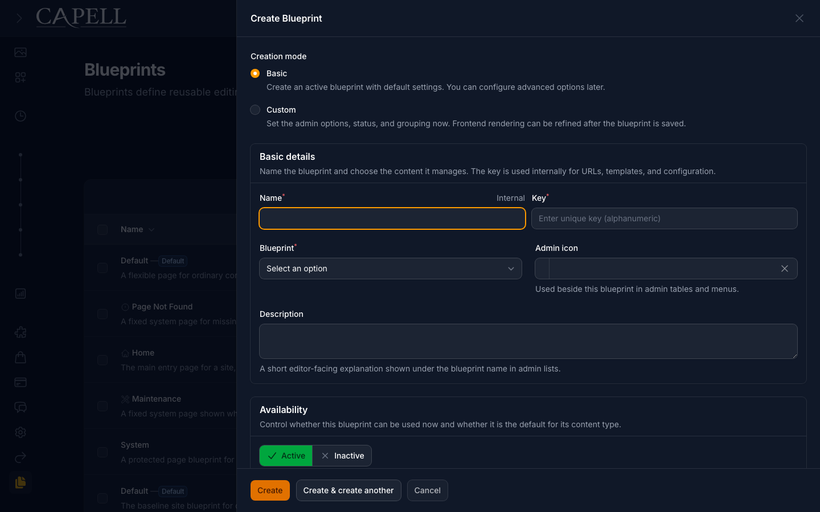Open the credit card sidebar icon
This screenshot has height=512, width=820.
pos(20,382)
